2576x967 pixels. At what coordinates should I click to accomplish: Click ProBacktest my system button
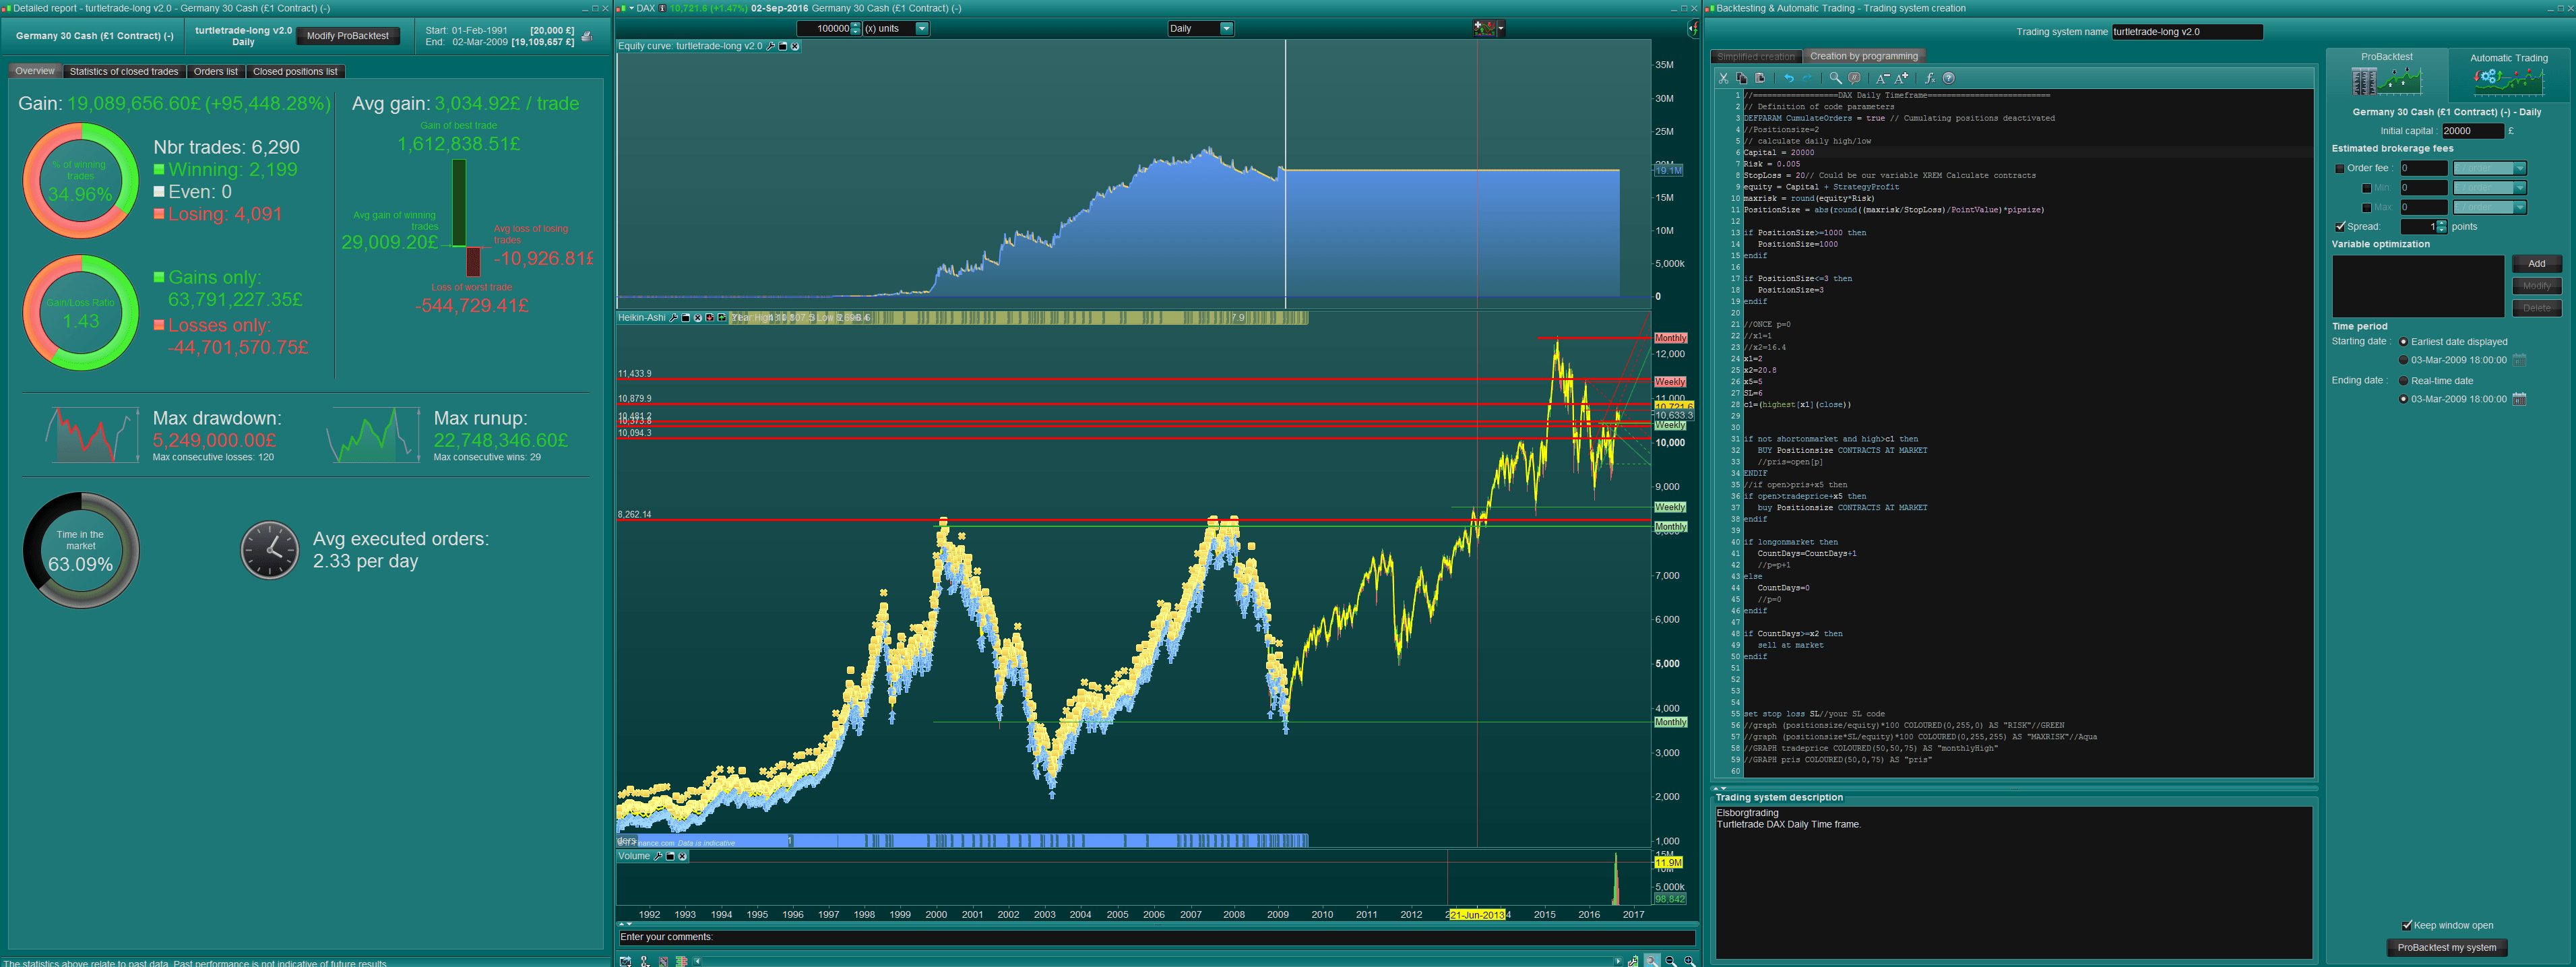(2446, 947)
